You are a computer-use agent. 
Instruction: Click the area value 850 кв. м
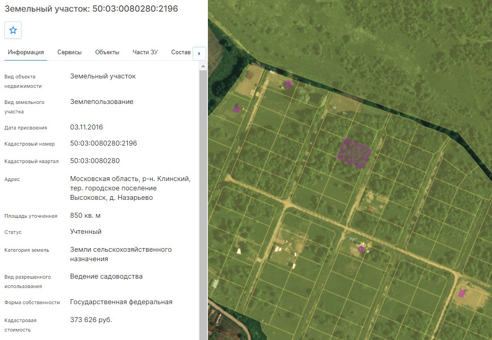tap(85, 215)
